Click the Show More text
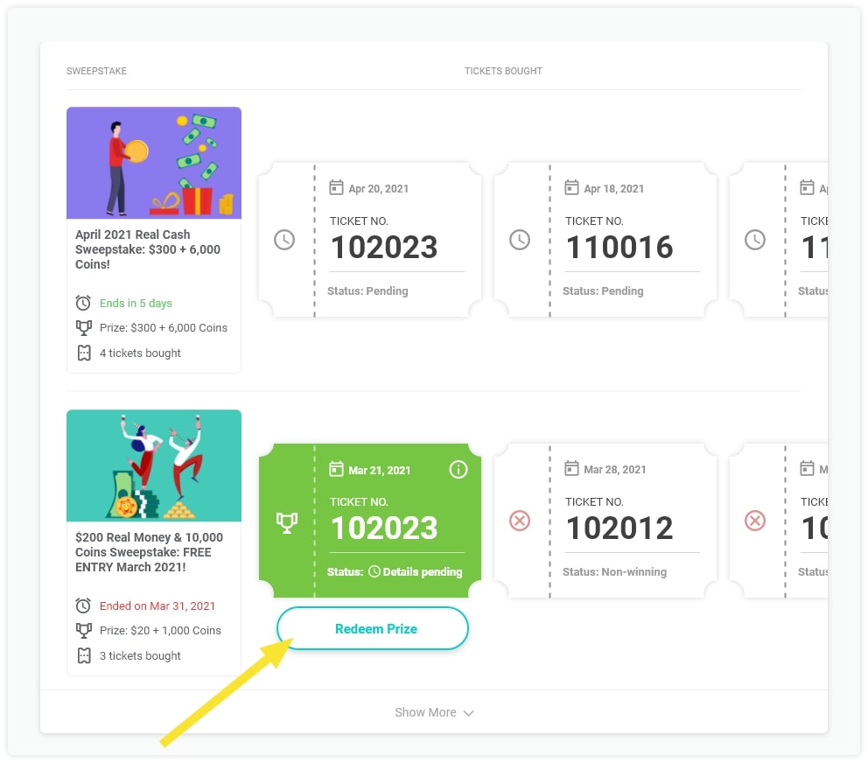 click(x=425, y=712)
